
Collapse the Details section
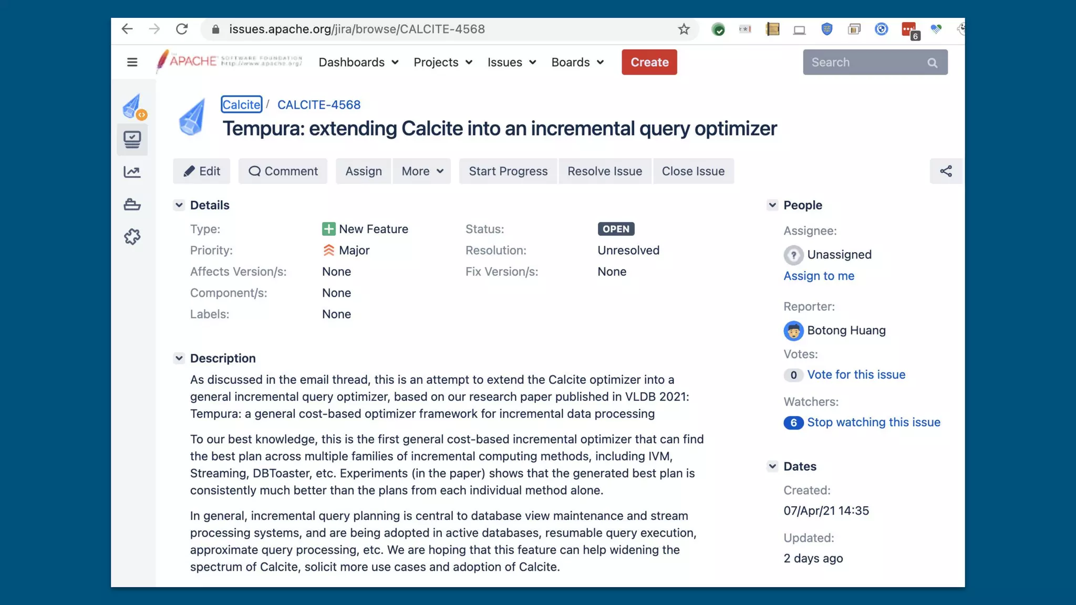pos(179,205)
